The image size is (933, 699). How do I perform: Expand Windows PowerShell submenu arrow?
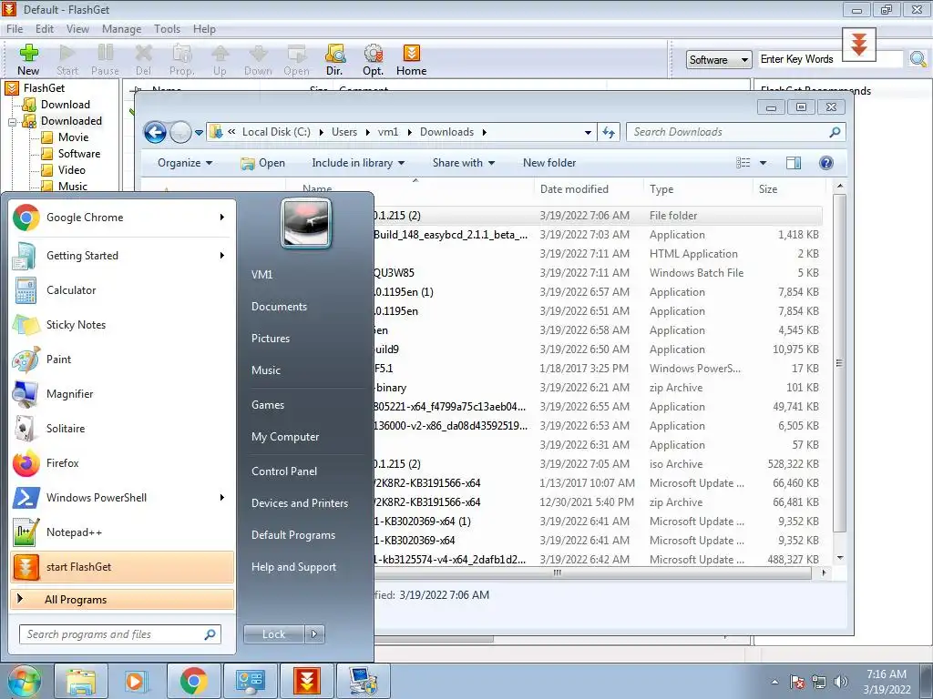222,498
